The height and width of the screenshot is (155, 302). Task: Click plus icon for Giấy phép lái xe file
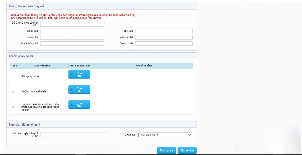(71, 74)
